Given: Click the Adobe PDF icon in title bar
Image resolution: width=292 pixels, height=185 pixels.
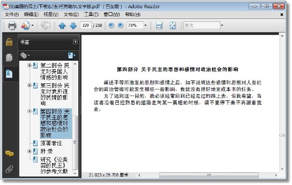Looking at the screenshot, I should tap(5, 6).
